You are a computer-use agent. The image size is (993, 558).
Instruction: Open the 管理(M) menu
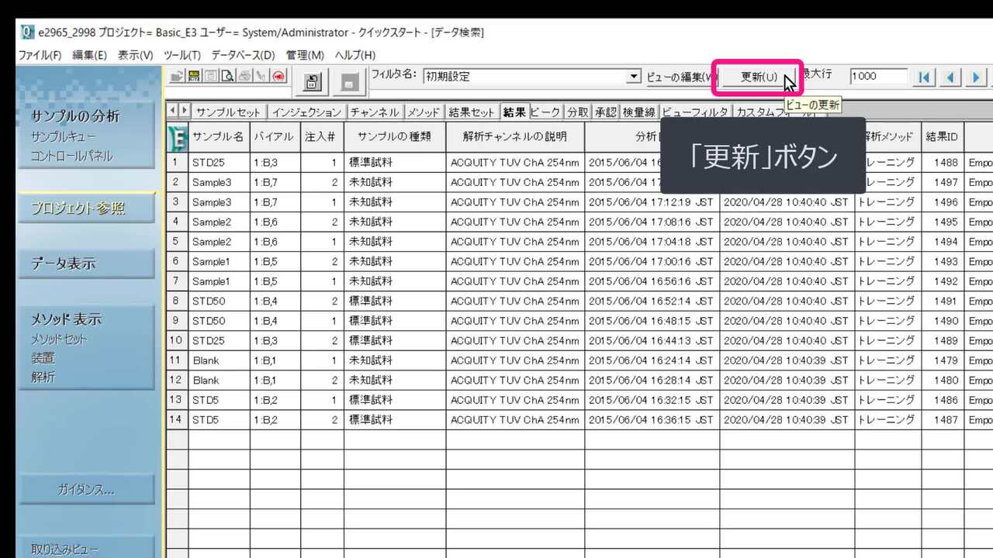click(x=305, y=55)
